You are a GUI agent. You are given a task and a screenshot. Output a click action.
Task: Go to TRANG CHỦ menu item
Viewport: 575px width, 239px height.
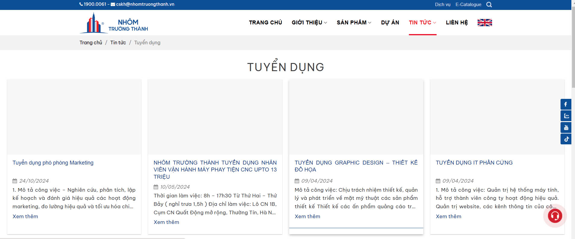point(265,23)
